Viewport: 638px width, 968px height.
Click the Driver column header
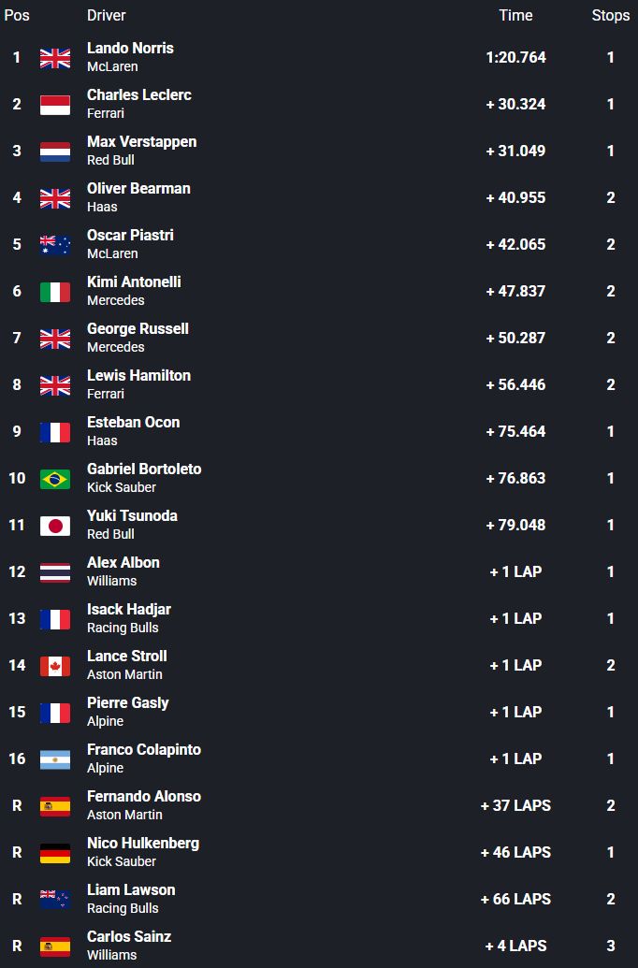coord(107,15)
